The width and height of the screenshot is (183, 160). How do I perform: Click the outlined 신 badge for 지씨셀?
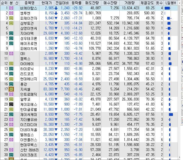pyautogui.click(x=11, y=89)
